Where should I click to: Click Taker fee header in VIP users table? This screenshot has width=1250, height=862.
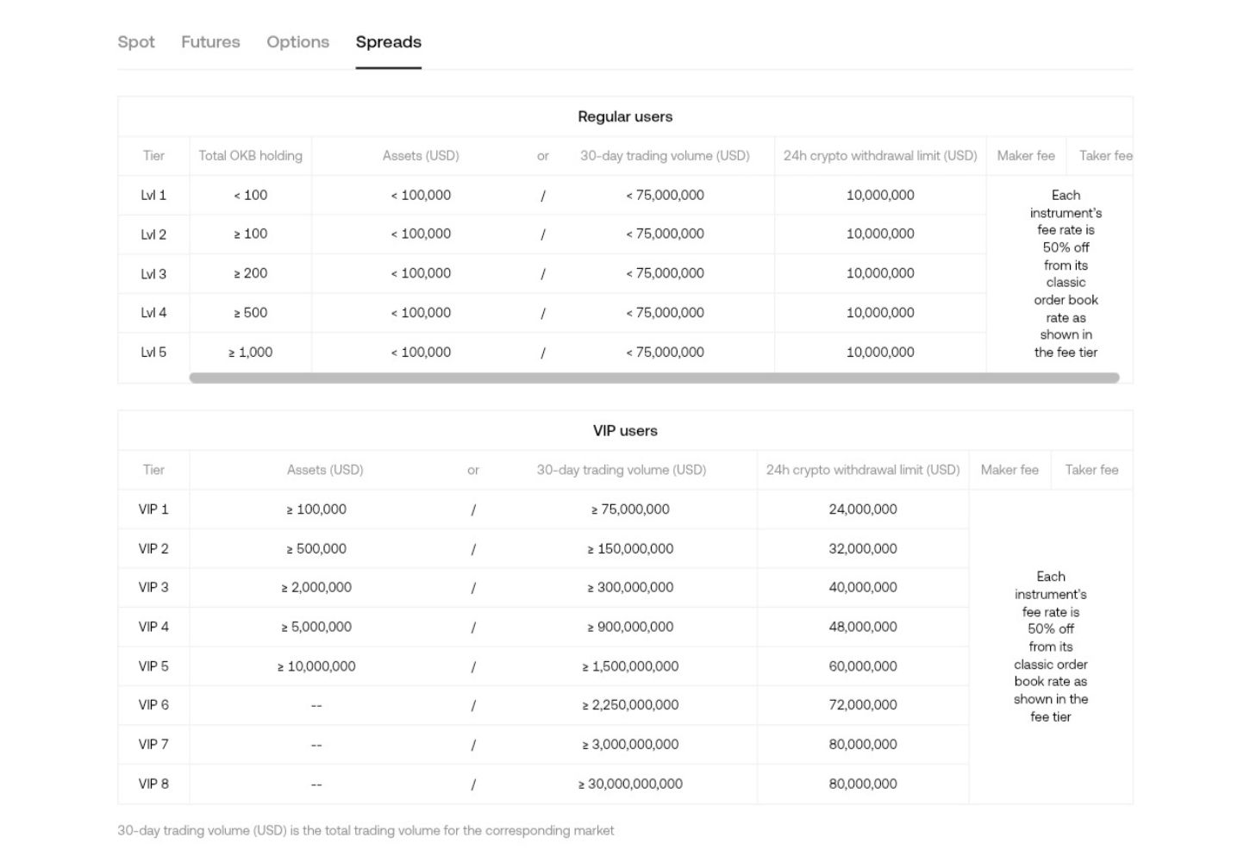click(1091, 470)
